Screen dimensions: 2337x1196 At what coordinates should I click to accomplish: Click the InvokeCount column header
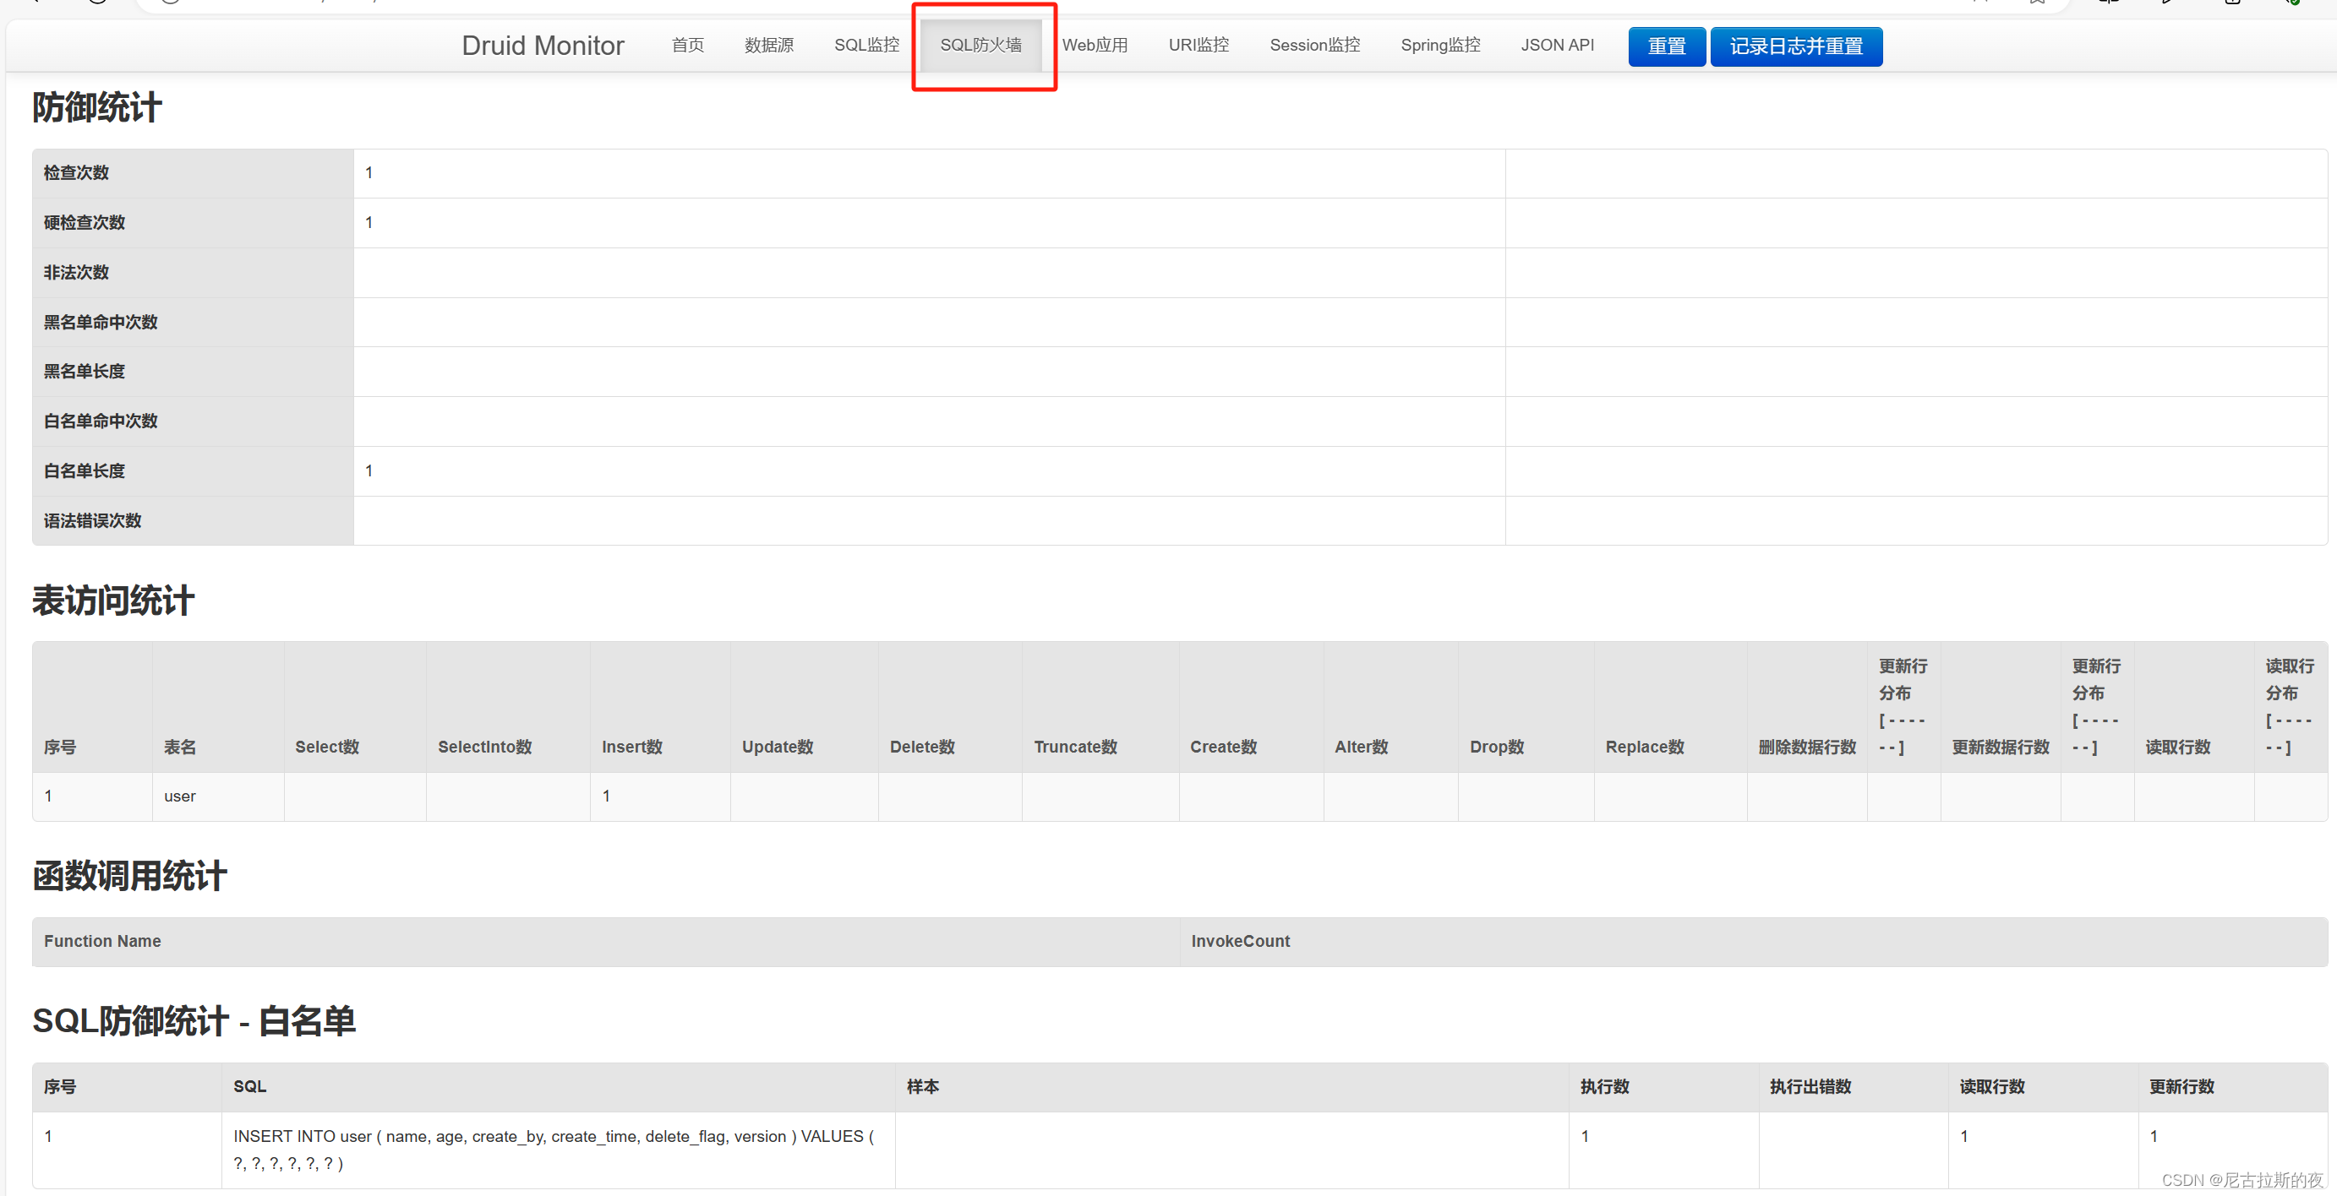1239,941
